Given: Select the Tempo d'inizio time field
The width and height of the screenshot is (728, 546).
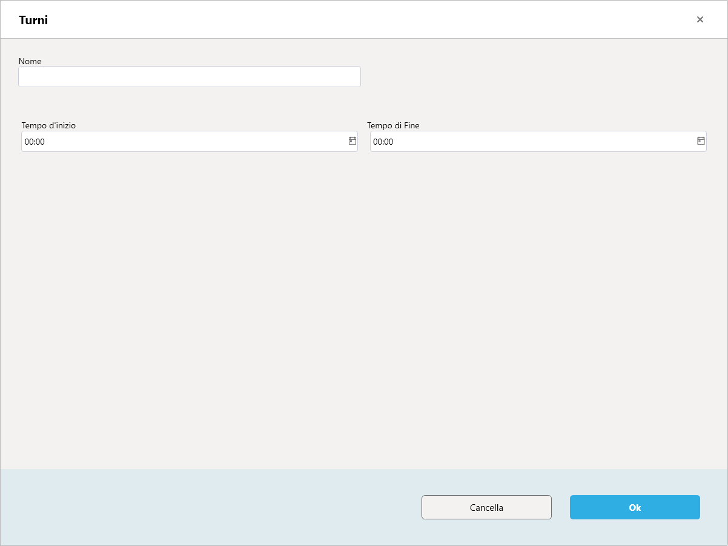Looking at the screenshot, I should click(x=190, y=142).
